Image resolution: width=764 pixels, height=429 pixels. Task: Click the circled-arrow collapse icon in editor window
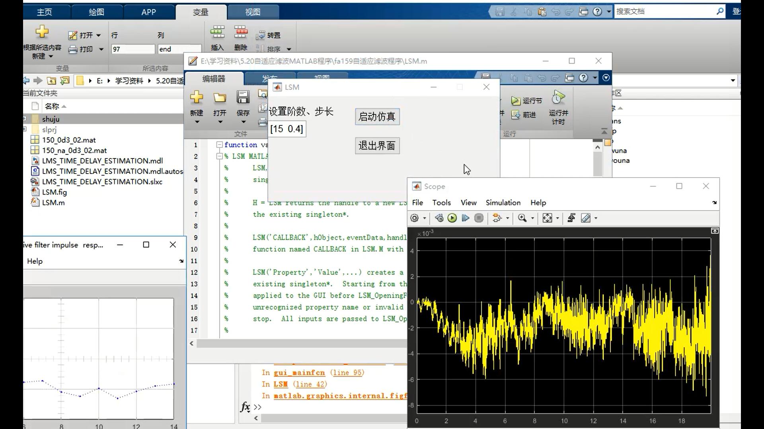[x=606, y=78]
